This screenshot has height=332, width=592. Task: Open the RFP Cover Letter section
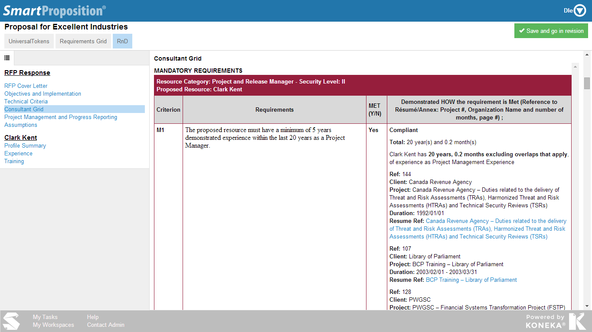[26, 86]
